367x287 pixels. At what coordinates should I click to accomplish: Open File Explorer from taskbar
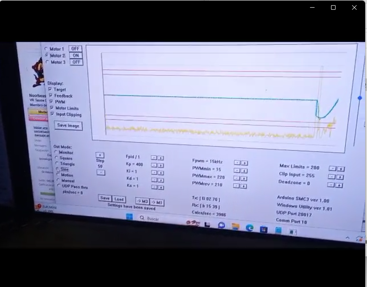coord(235,227)
